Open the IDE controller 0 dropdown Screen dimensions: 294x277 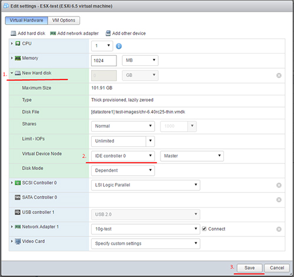(123, 156)
